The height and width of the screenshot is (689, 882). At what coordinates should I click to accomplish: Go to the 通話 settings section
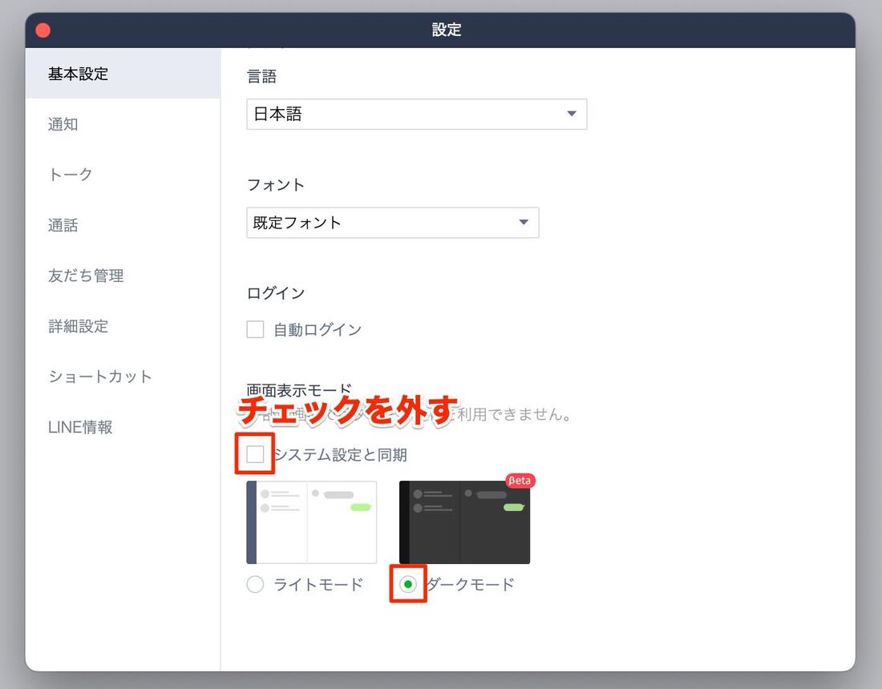tap(63, 225)
